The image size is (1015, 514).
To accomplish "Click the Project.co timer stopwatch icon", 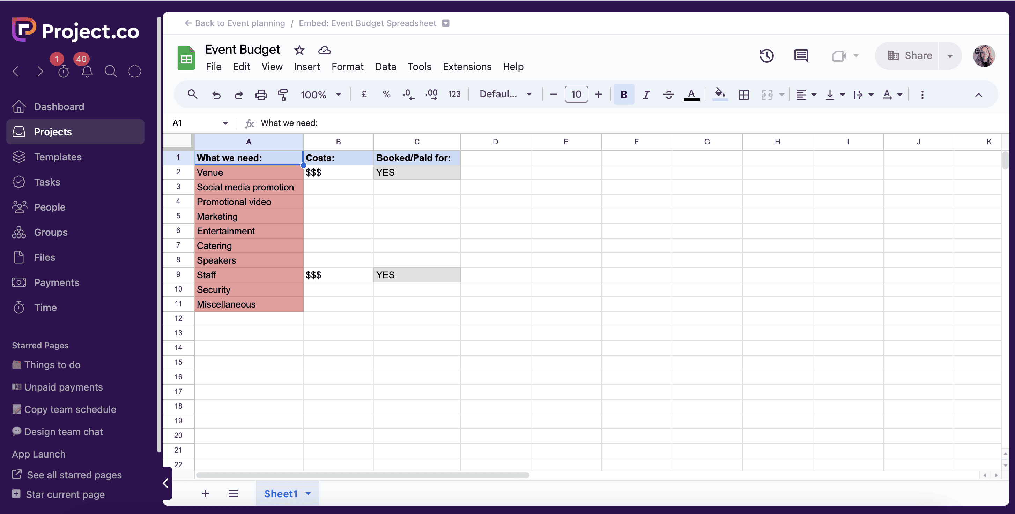I will click(64, 71).
